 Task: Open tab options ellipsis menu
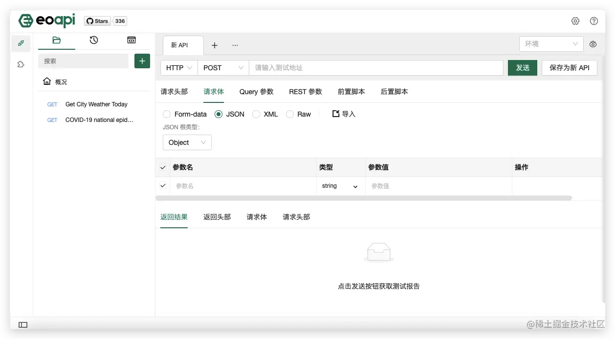(x=235, y=45)
